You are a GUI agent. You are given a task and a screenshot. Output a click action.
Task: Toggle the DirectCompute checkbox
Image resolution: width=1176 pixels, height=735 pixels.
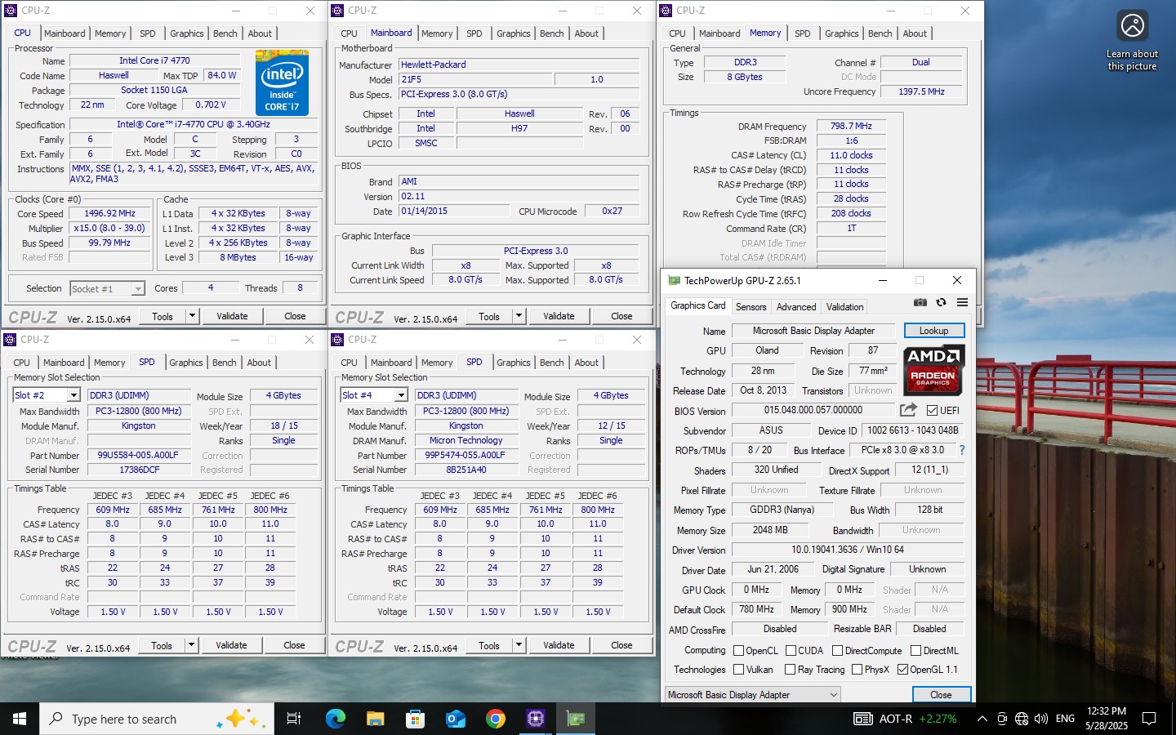pos(837,651)
